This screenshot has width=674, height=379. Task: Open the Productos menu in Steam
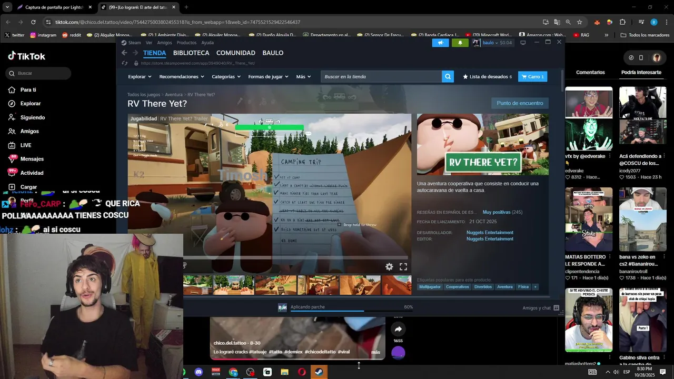[186, 43]
